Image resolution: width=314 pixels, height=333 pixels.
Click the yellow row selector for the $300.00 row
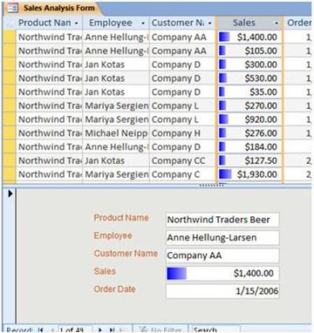tap(10, 65)
